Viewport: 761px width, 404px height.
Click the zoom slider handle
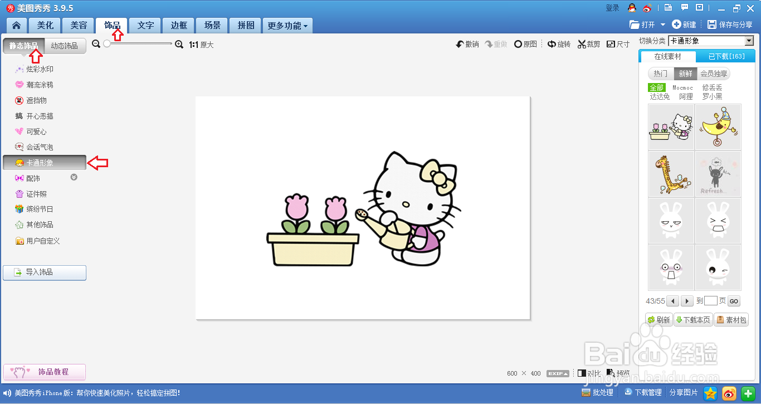point(107,44)
